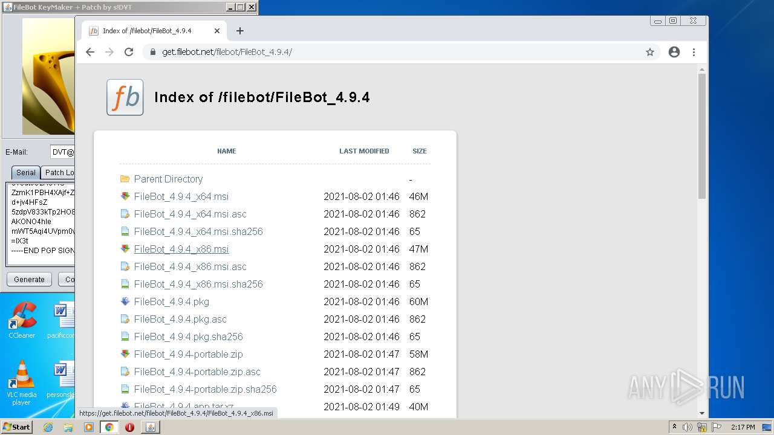Screen dimensions: 774x435
Task: Launch Internet Explorer from the taskbar
Action: (x=48, y=427)
